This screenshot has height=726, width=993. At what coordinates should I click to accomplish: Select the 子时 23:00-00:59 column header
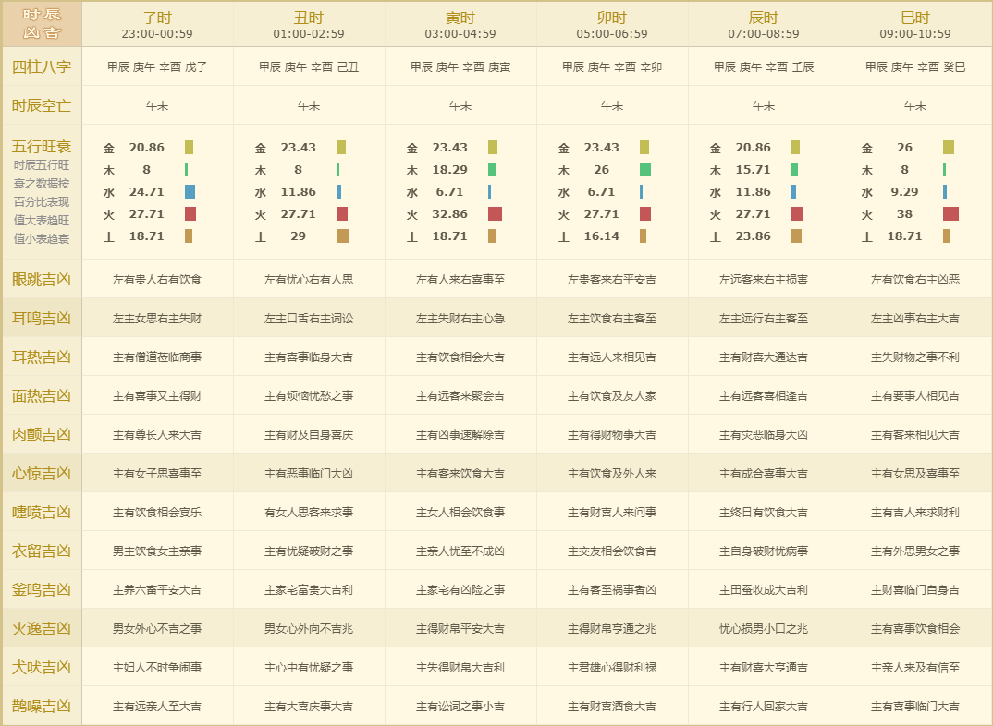[157, 25]
